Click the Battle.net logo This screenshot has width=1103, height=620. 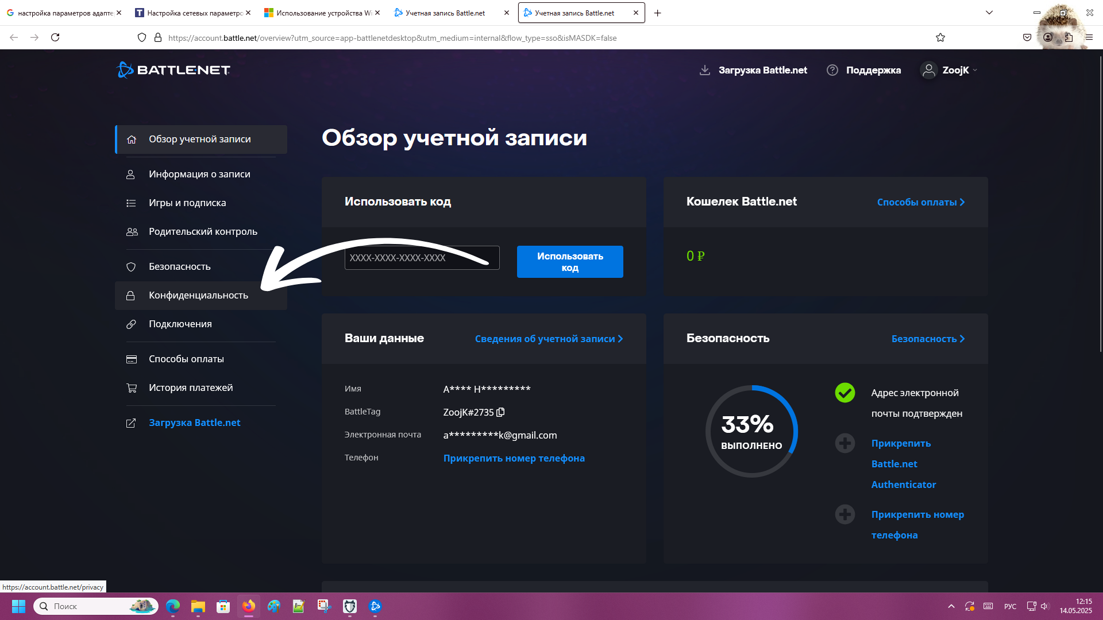pos(173,70)
